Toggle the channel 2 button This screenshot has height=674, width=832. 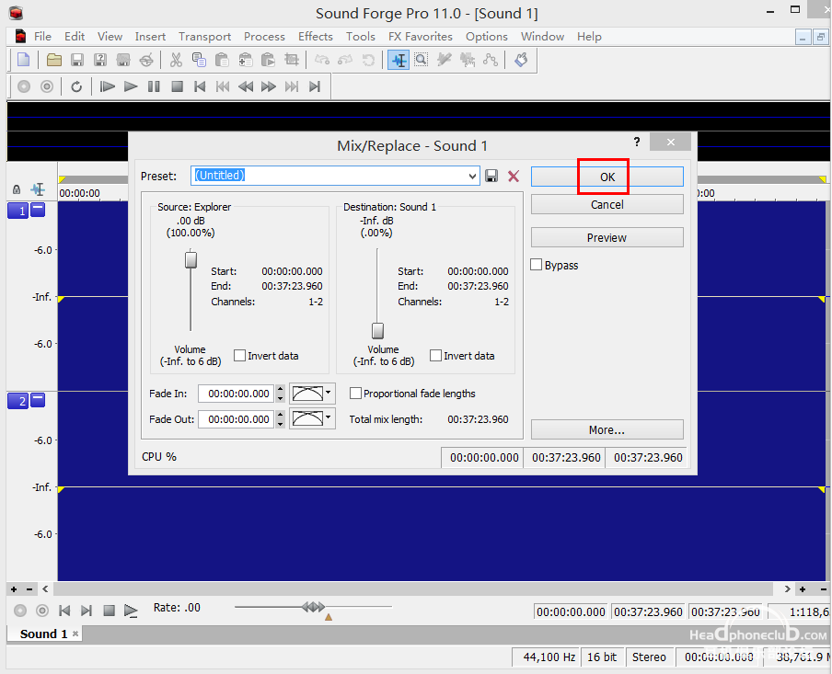17,401
